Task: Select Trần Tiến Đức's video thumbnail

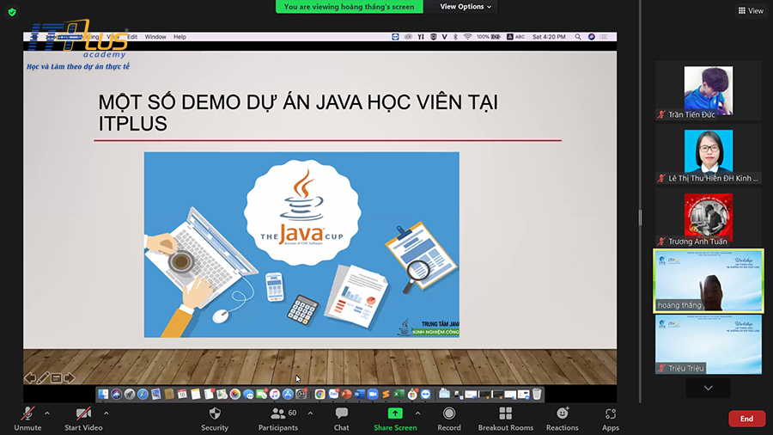Action: click(708, 90)
